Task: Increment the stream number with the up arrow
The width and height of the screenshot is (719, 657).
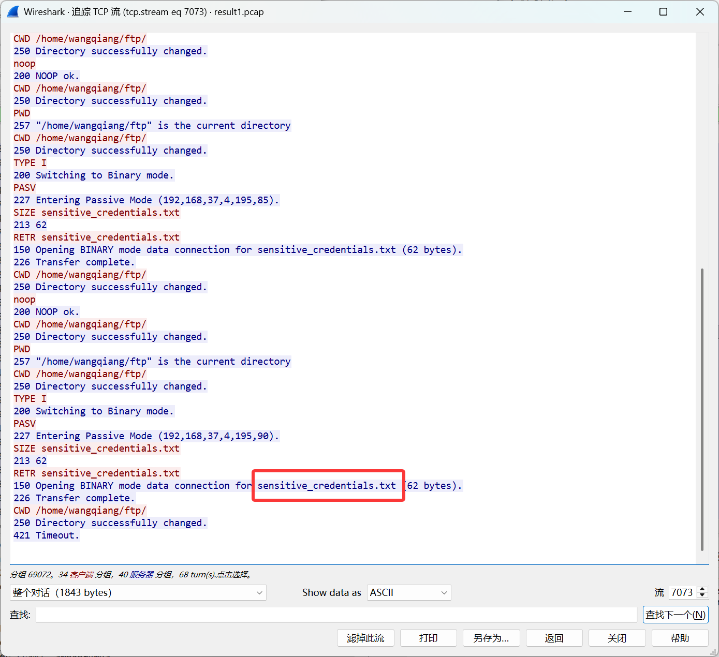Action: tap(702, 589)
